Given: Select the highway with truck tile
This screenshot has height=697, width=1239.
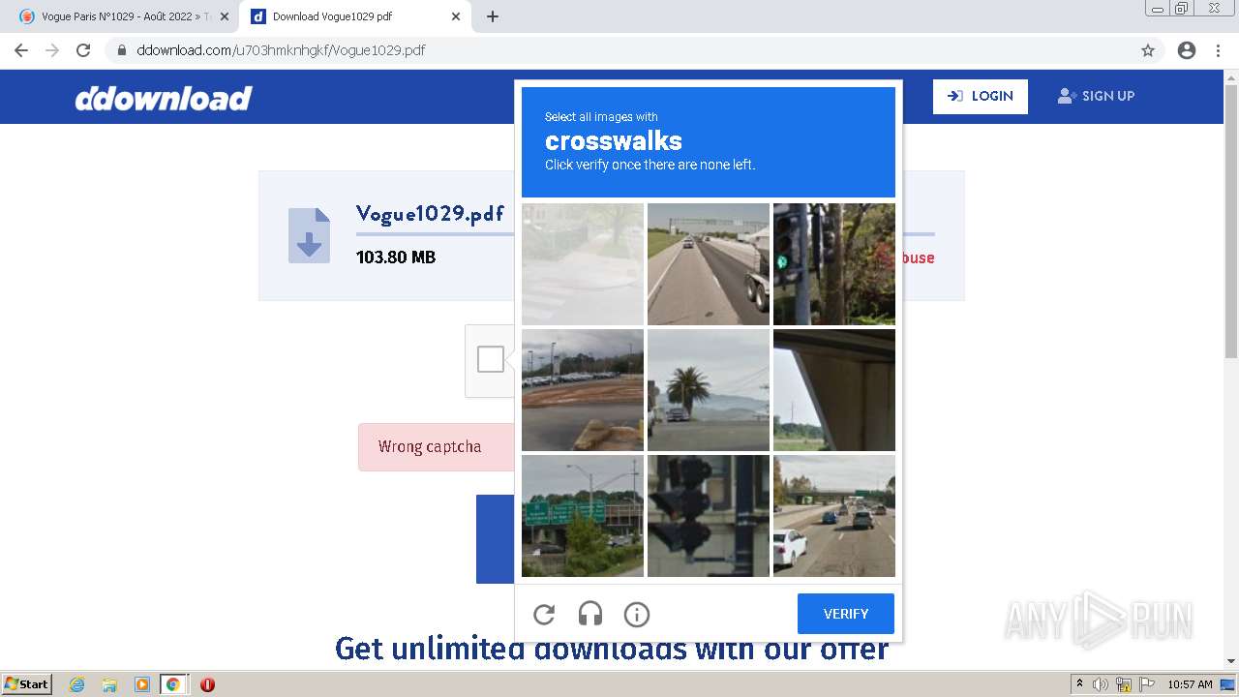Looking at the screenshot, I should coord(709,264).
